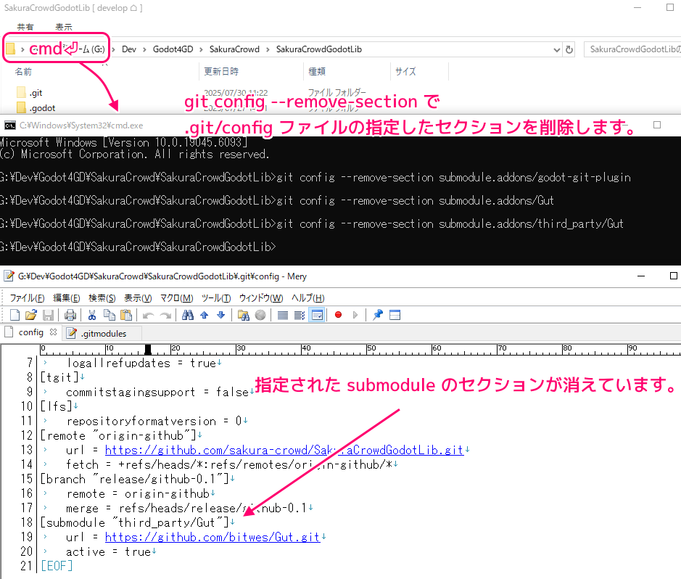Click the Print icon in Mery toolbar
The width and height of the screenshot is (681, 579).
tap(70, 315)
